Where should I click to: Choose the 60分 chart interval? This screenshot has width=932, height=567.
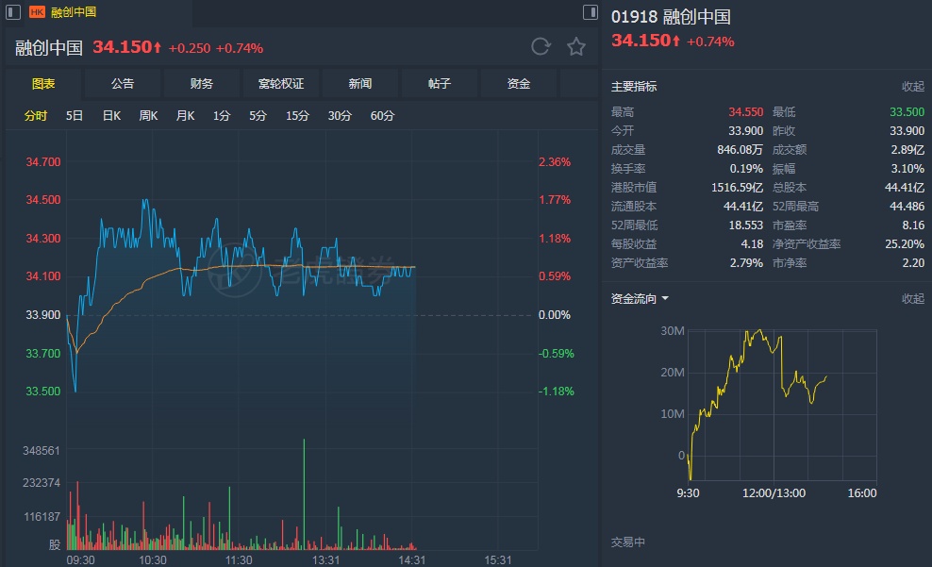point(382,116)
